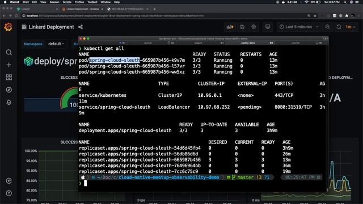Click deployment.apps/spring-cloud-sleuth text

pos(125,130)
